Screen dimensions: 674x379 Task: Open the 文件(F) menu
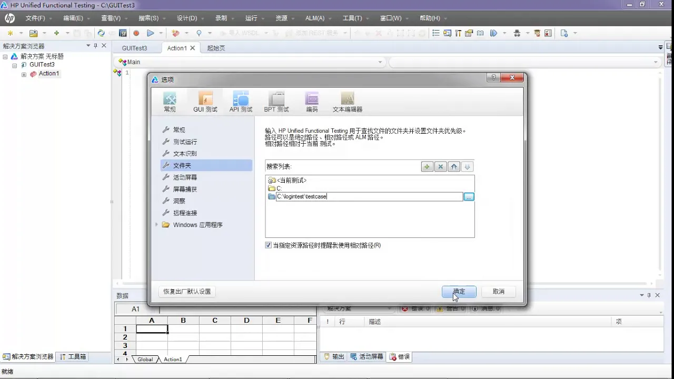click(35, 18)
